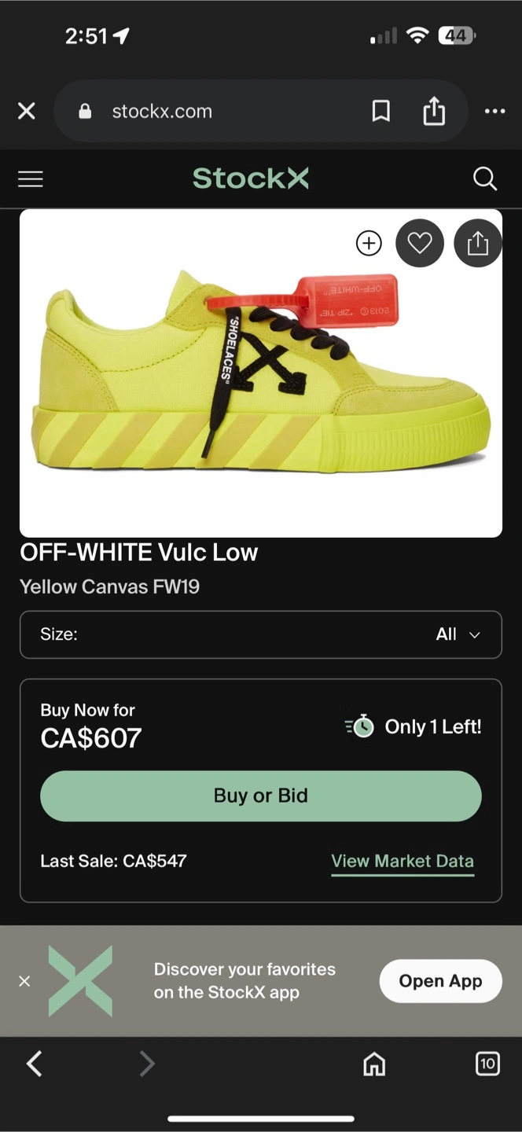Screen dimensions: 522x1132
Task: Dismiss the StockX app banner
Action: click(24, 981)
